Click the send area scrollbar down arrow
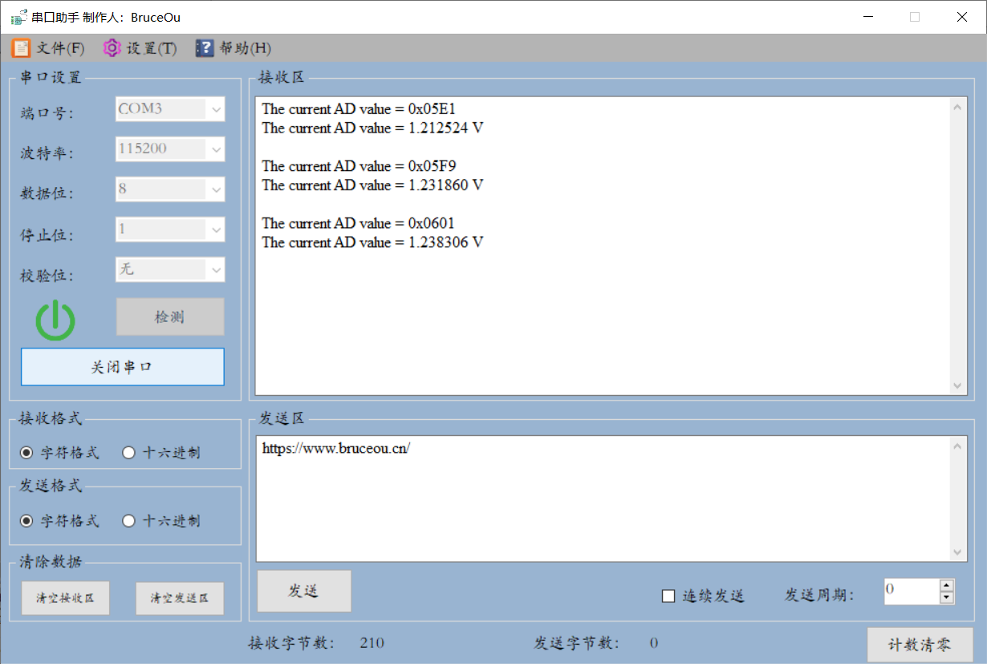Screen dimensions: 987x664 pyautogui.click(x=958, y=552)
